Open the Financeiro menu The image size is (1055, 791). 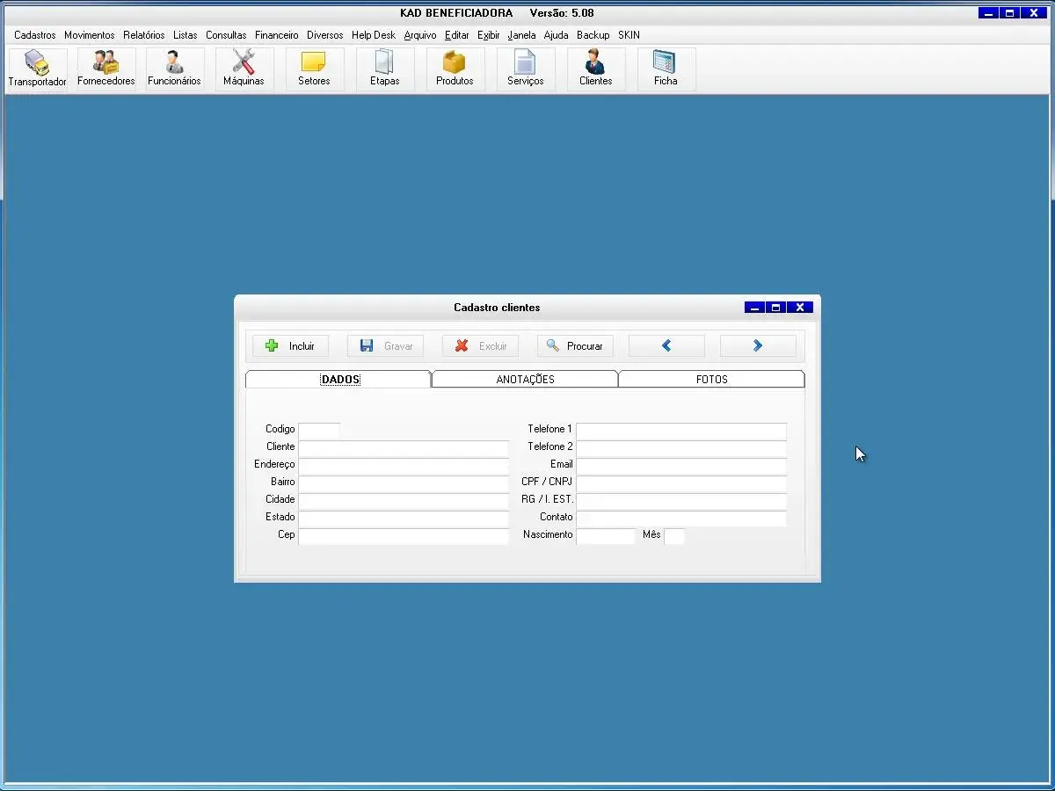[277, 35]
